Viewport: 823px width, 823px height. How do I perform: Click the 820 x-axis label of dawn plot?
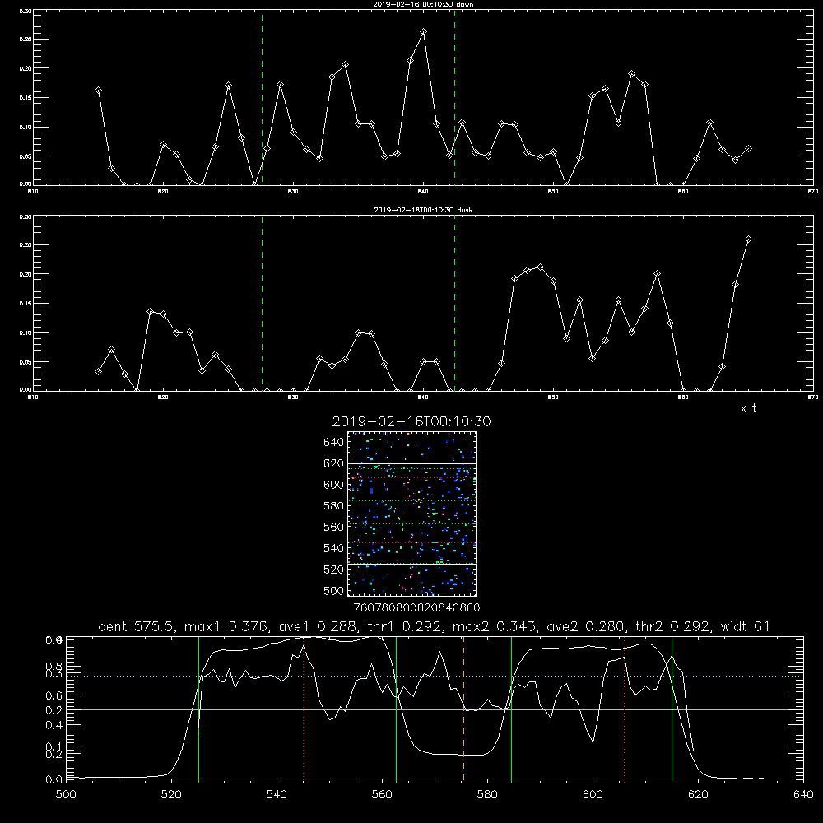(163, 192)
